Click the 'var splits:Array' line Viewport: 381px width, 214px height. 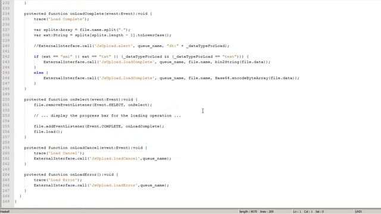click(82, 30)
